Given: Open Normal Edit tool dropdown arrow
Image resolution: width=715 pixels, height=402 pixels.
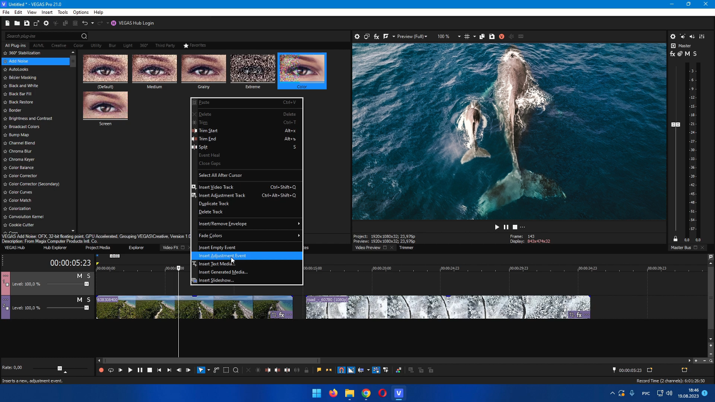Looking at the screenshot, I should [x=209, y=370].
